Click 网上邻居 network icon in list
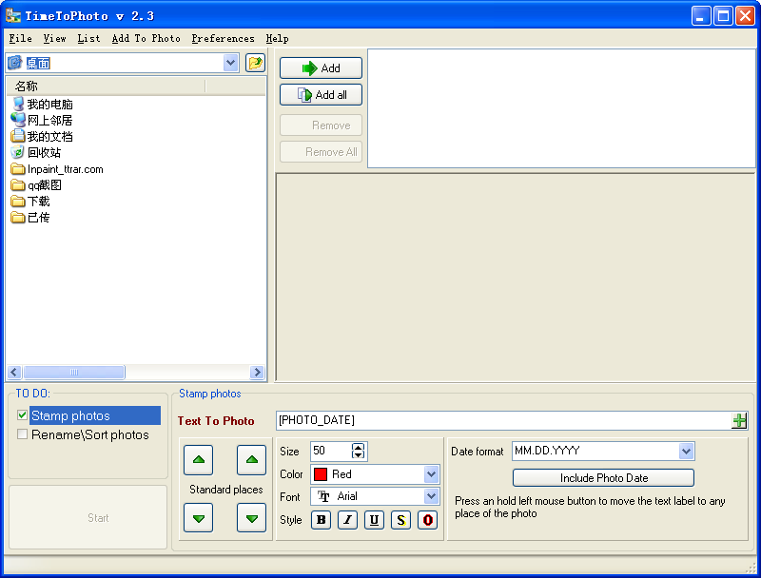This screenshot has height=578, width=761. pos(18,120)
